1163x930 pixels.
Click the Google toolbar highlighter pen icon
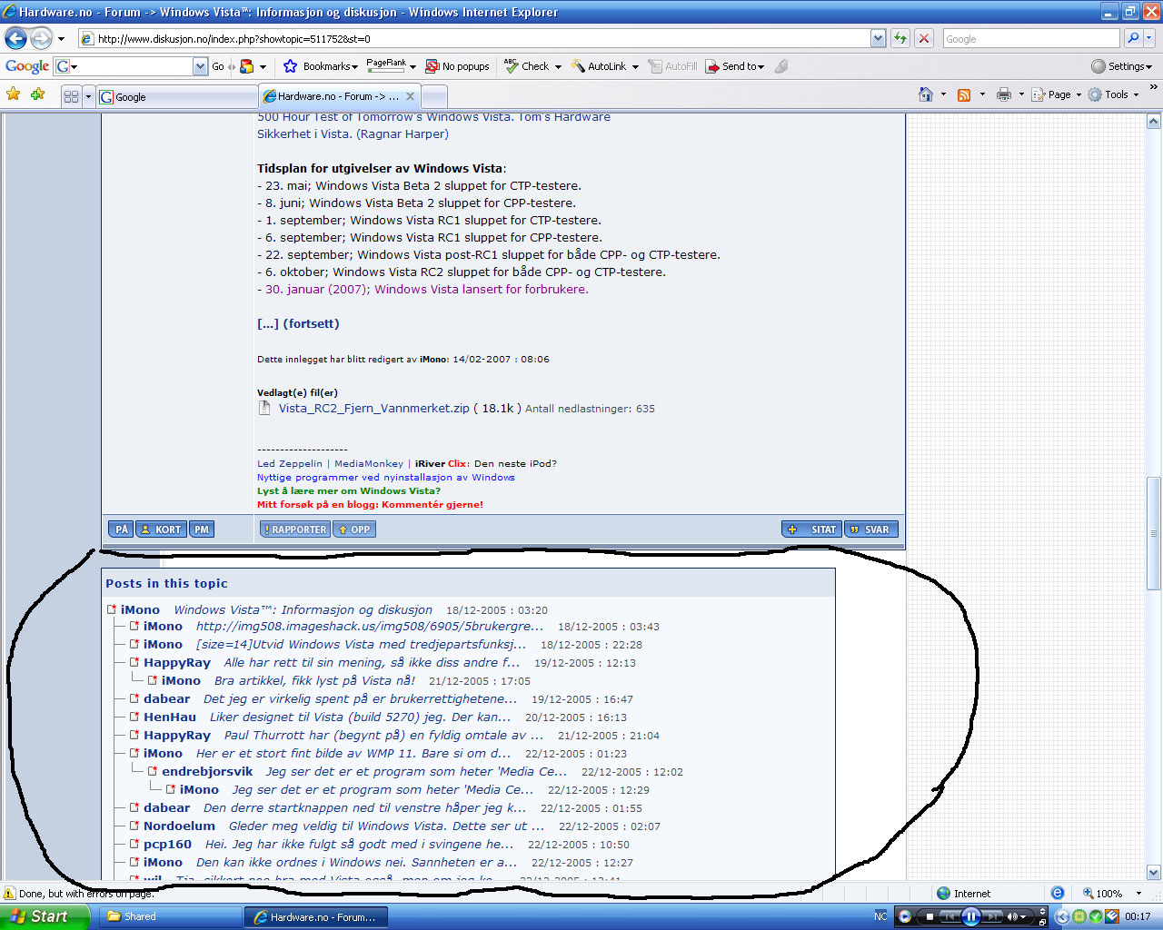pyautogui.click(x=781, y=66)
